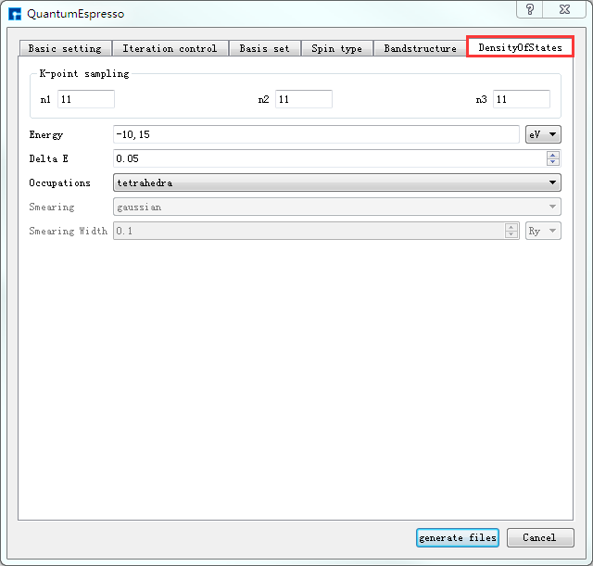The width and height of the screenshot is (593, 566).
Task: Click the n3 k-point input field
Action: (x=521, y=99)
